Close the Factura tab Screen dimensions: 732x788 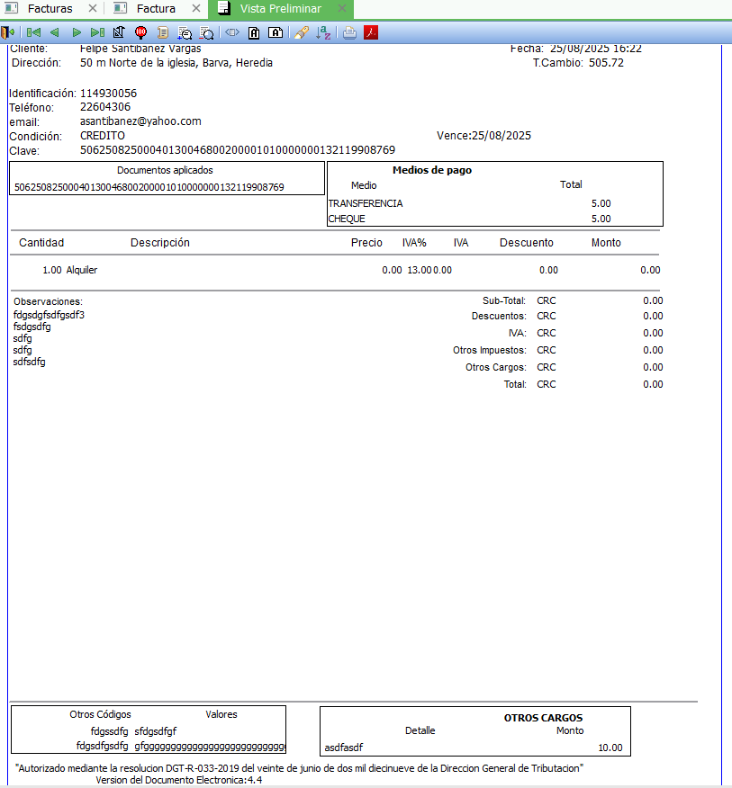196,8
